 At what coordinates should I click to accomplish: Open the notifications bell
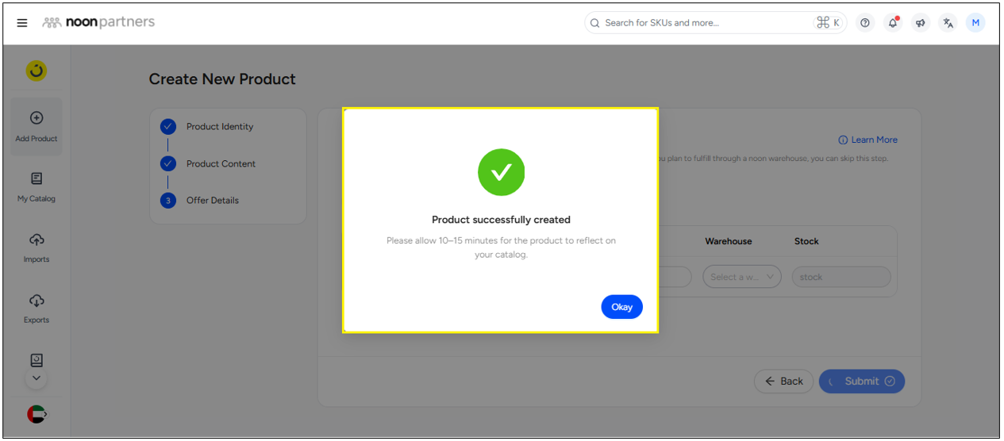[893, 23]
